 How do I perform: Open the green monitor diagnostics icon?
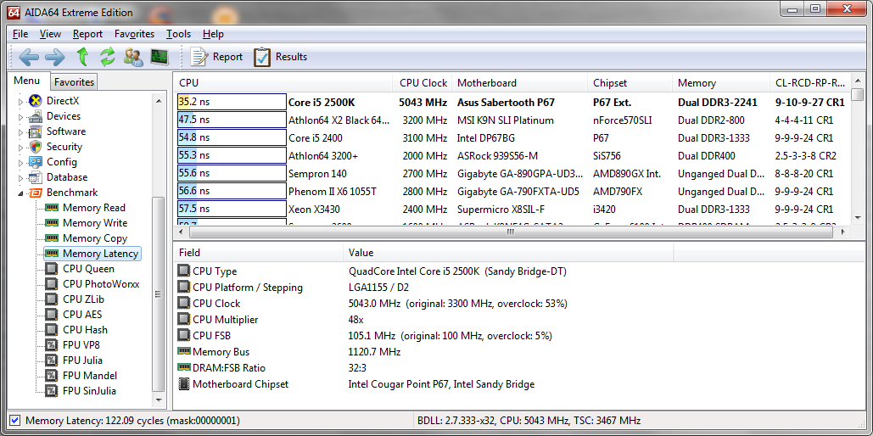pos(159,56)
